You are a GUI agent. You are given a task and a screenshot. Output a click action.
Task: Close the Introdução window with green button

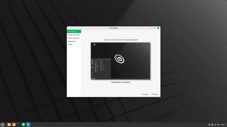158,28
